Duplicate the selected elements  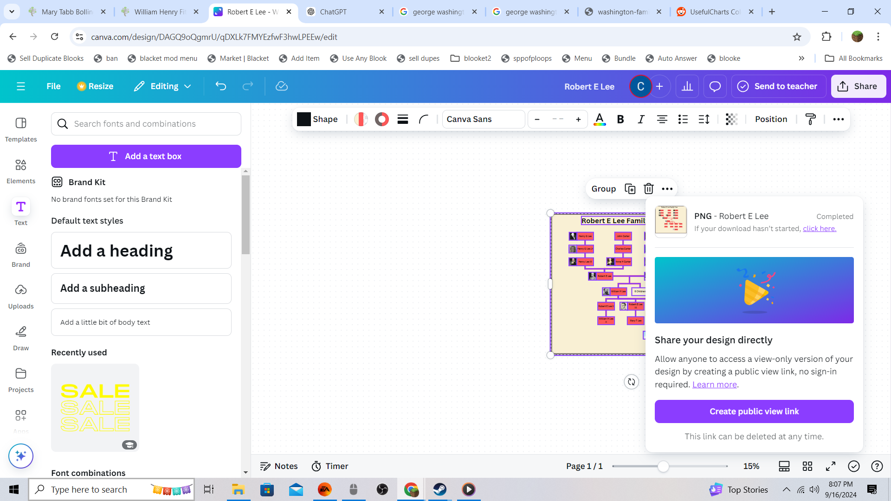(630, 189)
